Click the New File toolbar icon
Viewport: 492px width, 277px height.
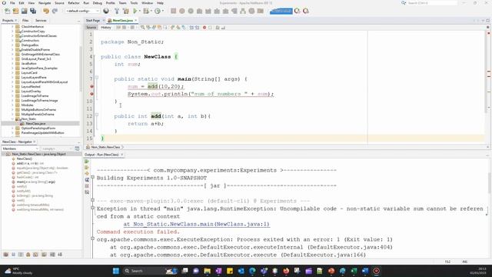pyautogui.click(x=7, y=11)
